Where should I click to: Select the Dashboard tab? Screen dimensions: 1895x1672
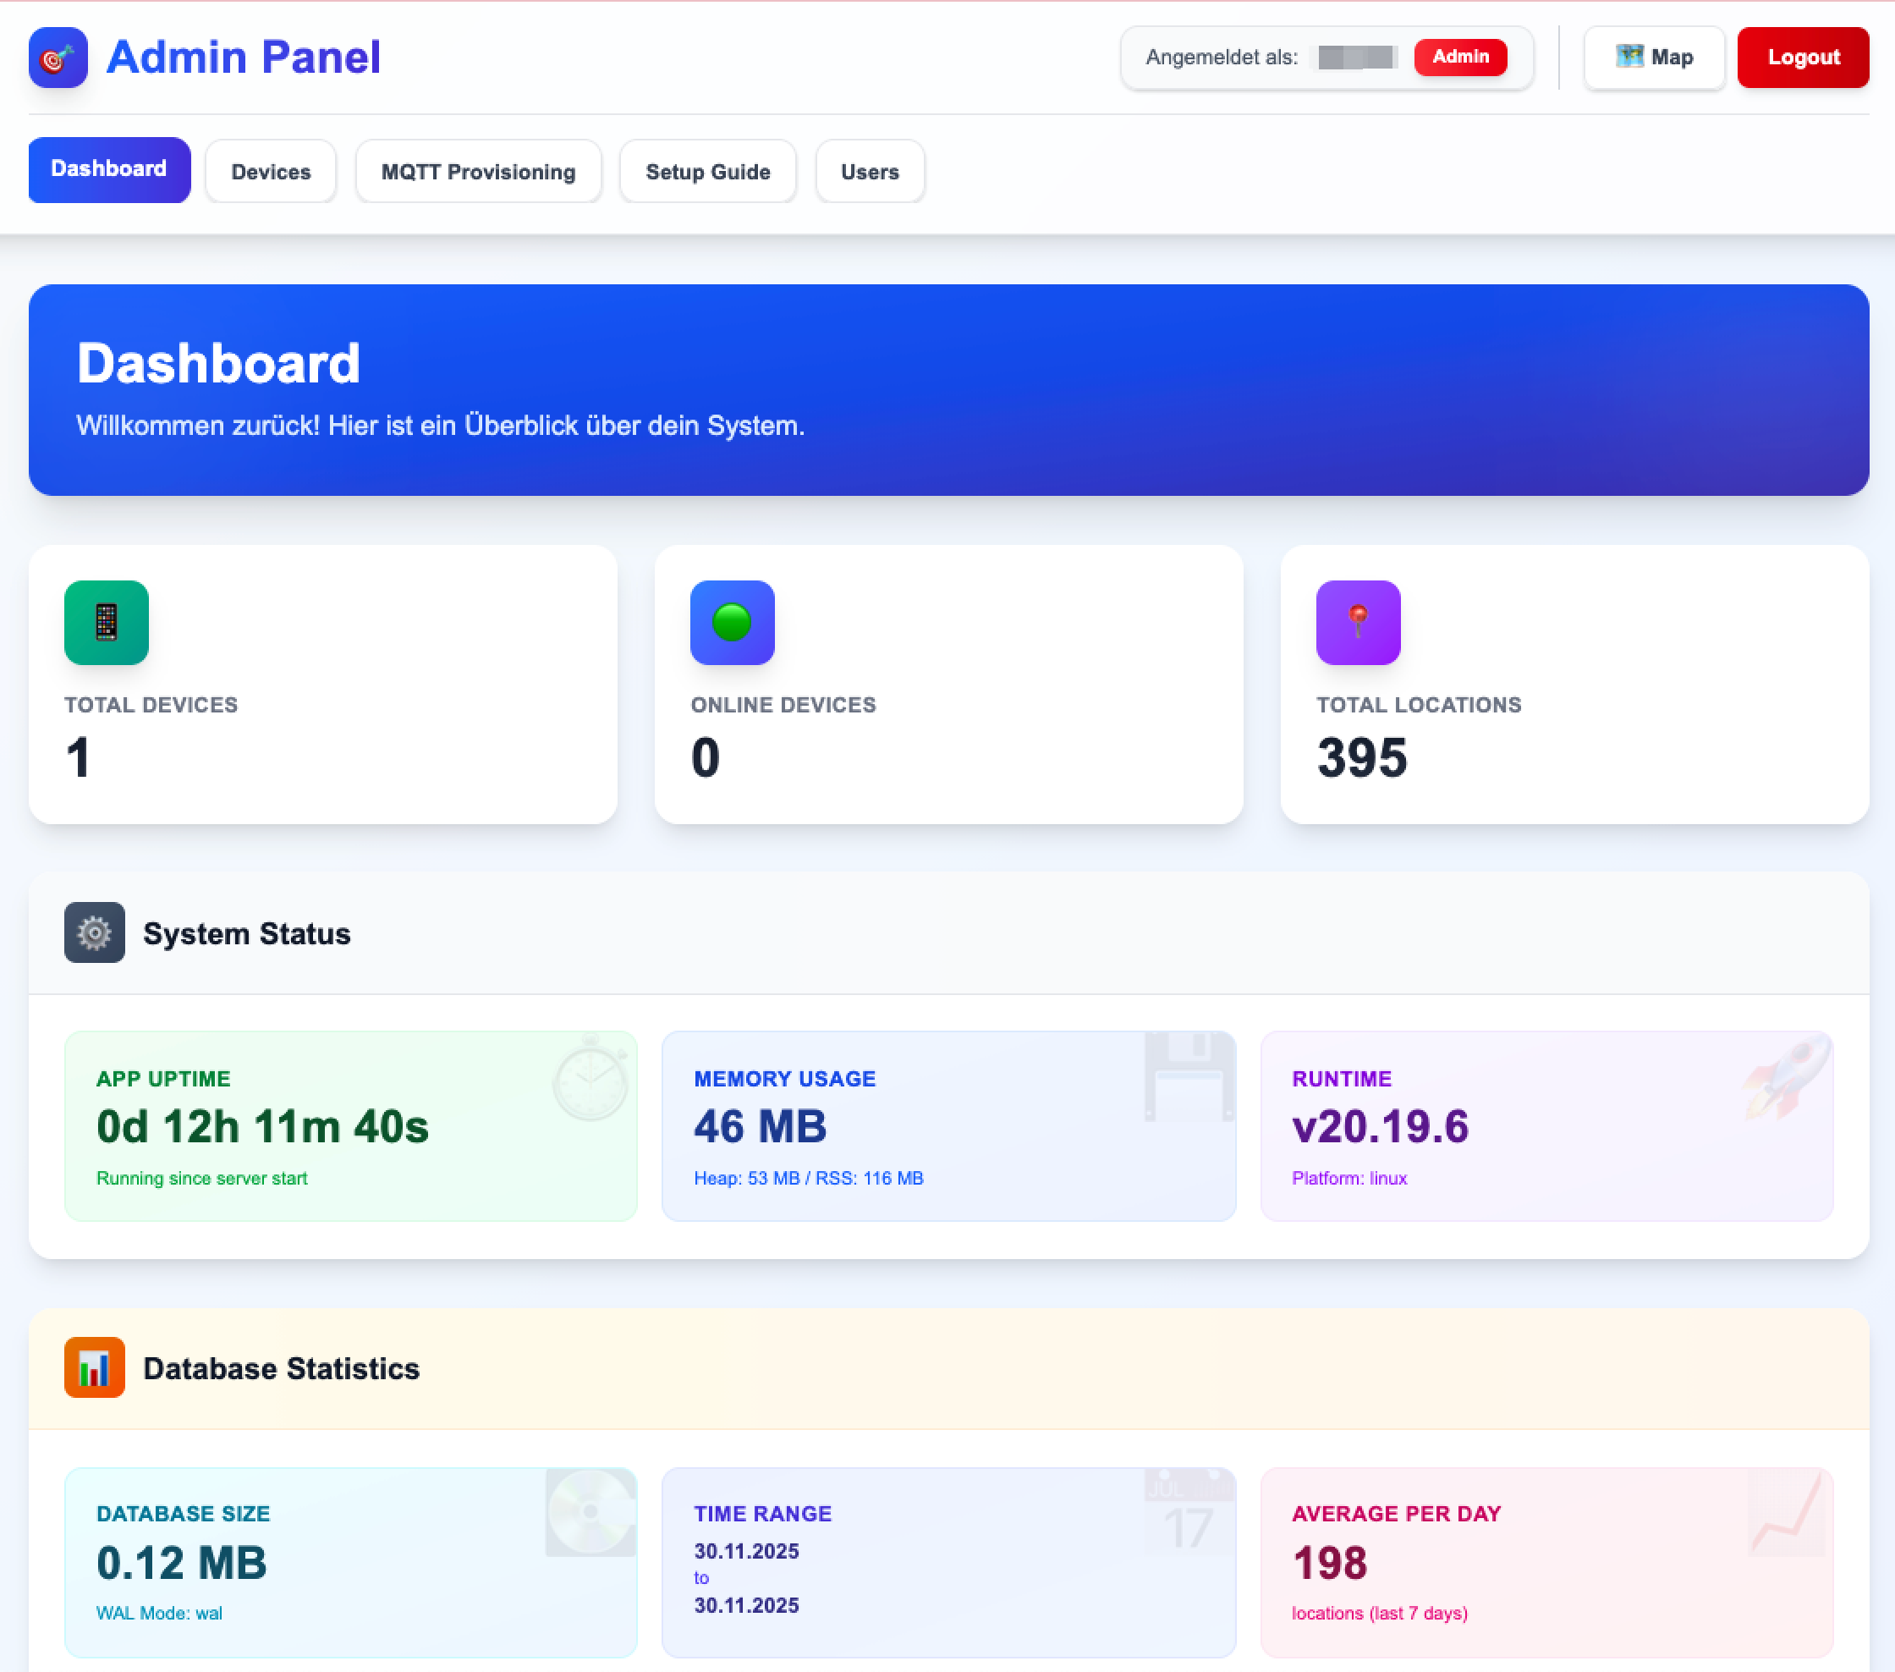[x=108, y=168]
